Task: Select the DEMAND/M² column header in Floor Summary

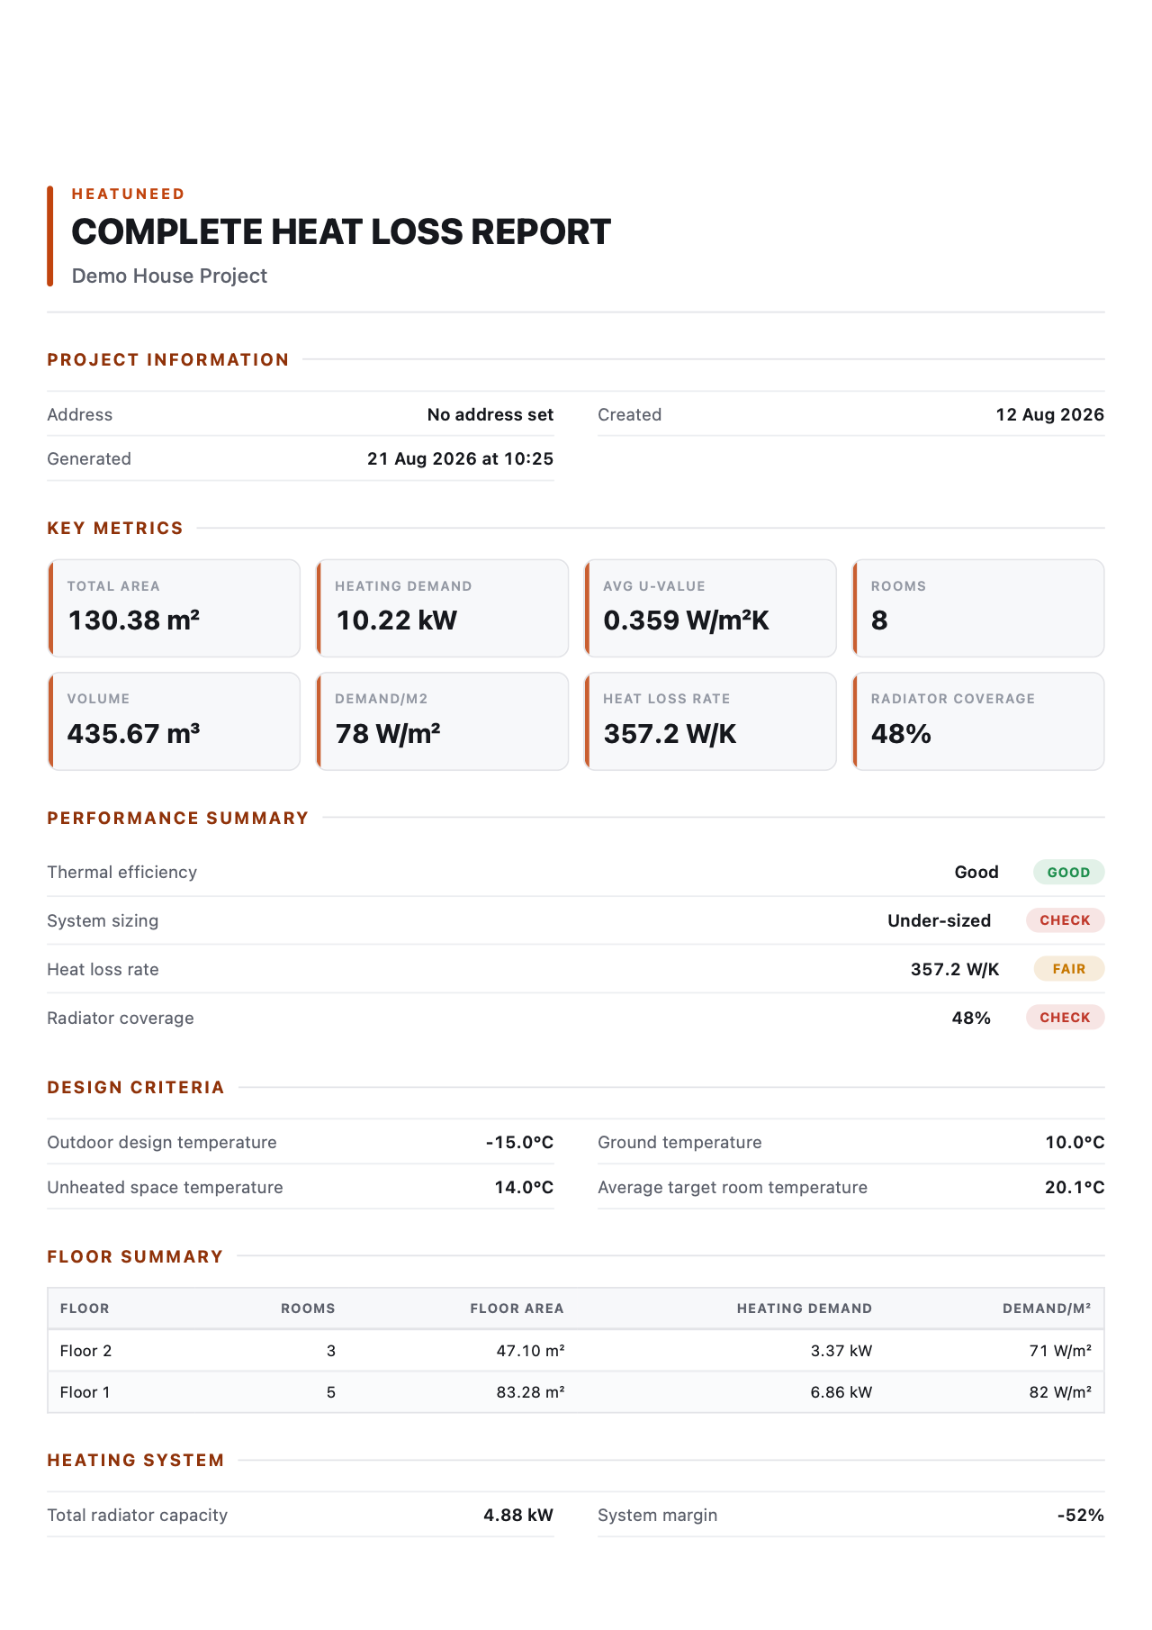Action: tap(1047, 1309)
